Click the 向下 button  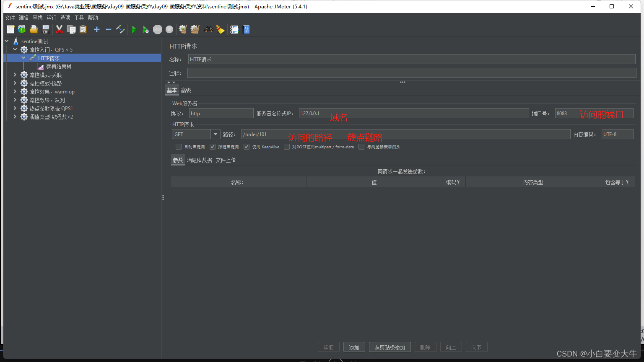click(x=477, y=347)
